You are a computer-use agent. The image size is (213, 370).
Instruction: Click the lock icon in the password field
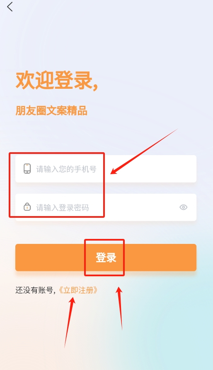click(27, 207)
